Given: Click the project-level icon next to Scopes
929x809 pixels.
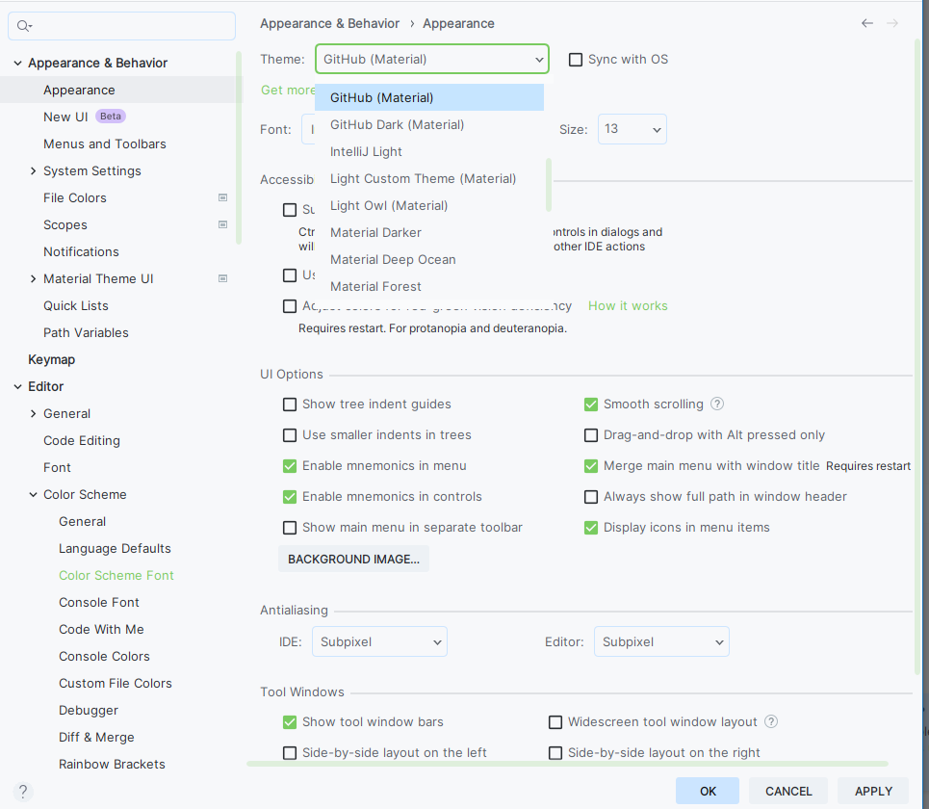Looking at the screenshot, I should coord(222,224).
